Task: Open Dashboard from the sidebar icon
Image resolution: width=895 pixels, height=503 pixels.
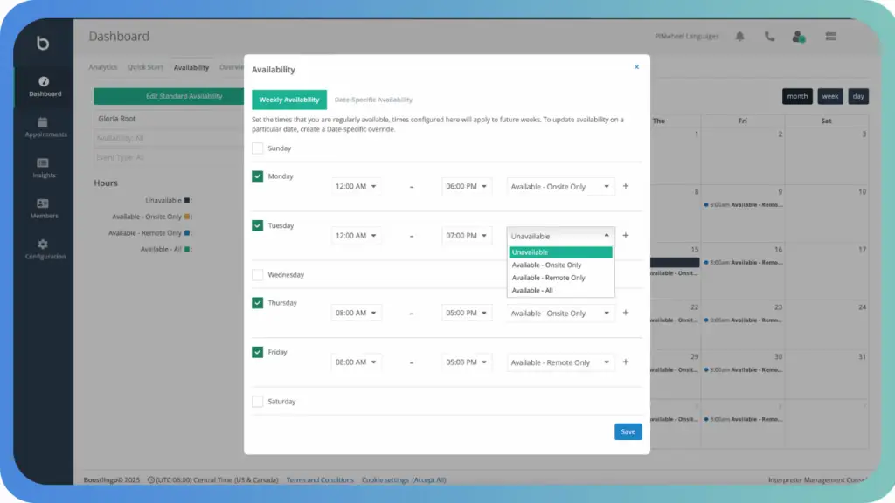Action: (x=44, y=82)
